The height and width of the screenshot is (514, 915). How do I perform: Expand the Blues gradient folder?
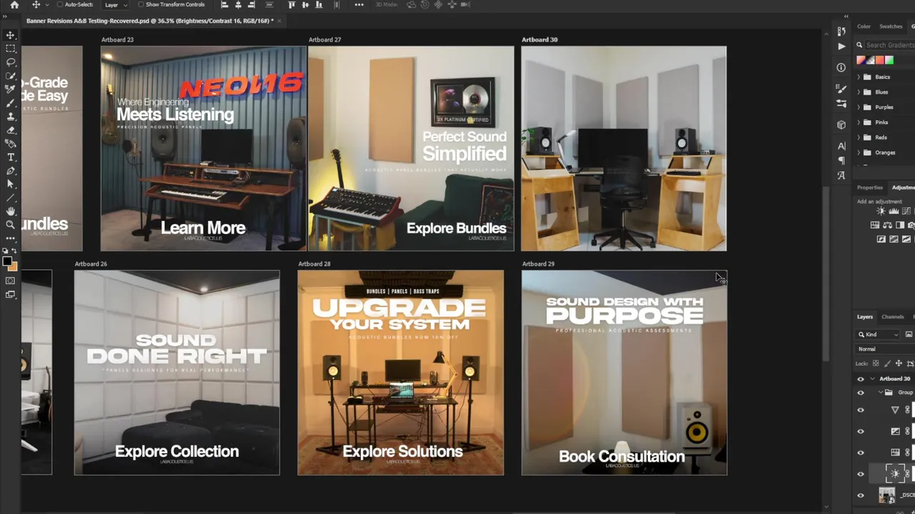[860, 92]
